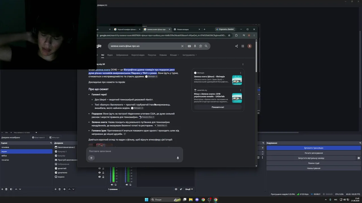This screenshot has height=203, width=362.
Task: Click Запустити віртуальну камеру button
Action: [311, 158]
